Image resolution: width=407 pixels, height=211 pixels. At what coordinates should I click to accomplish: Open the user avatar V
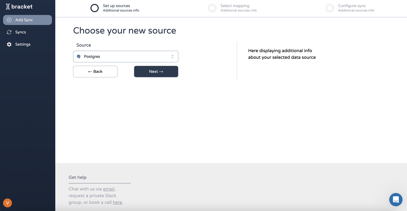click(x=8, y=203)
